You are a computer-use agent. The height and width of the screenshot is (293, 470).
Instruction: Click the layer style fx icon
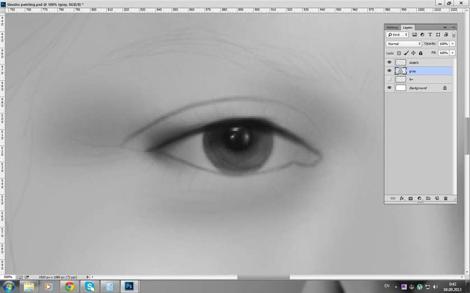click(x=402, y=198)
